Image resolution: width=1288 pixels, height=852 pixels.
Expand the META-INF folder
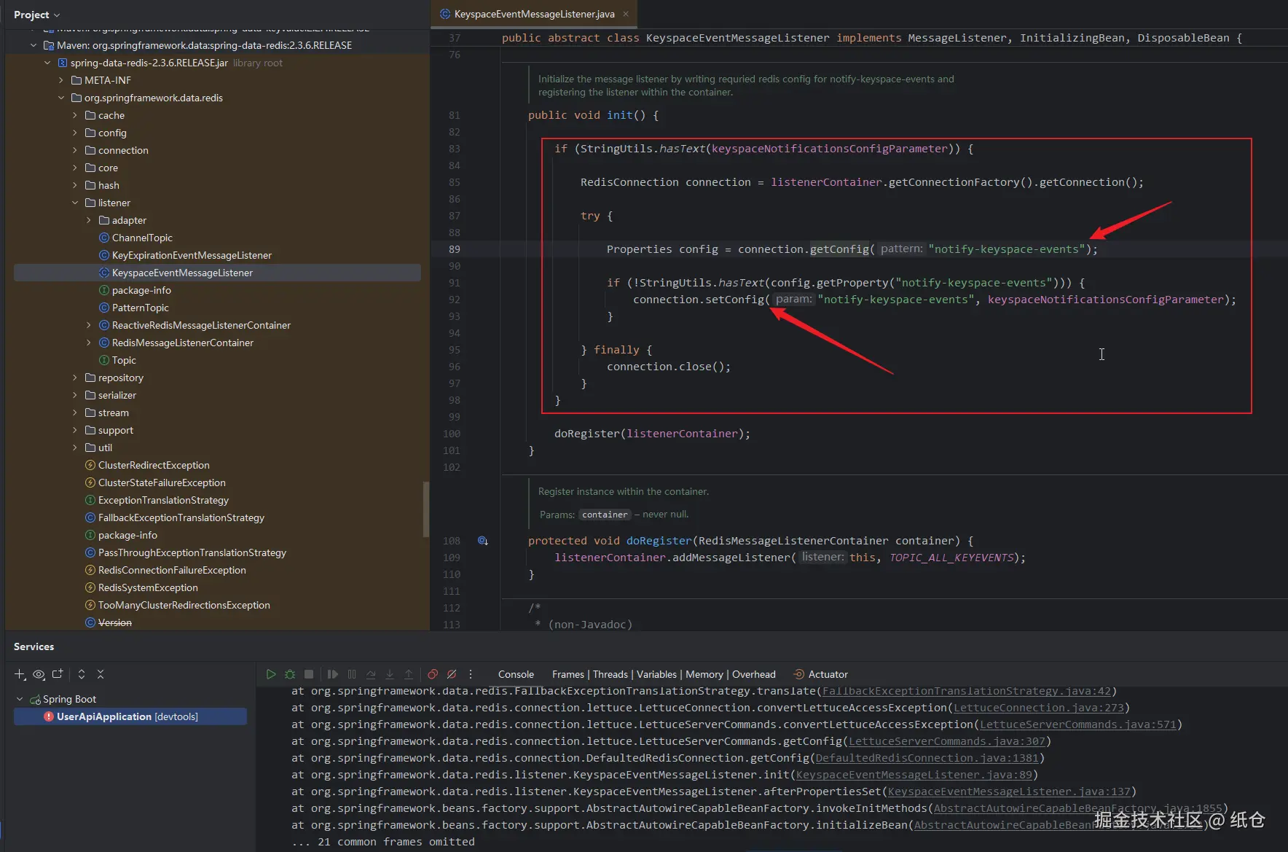pos(61,80)
